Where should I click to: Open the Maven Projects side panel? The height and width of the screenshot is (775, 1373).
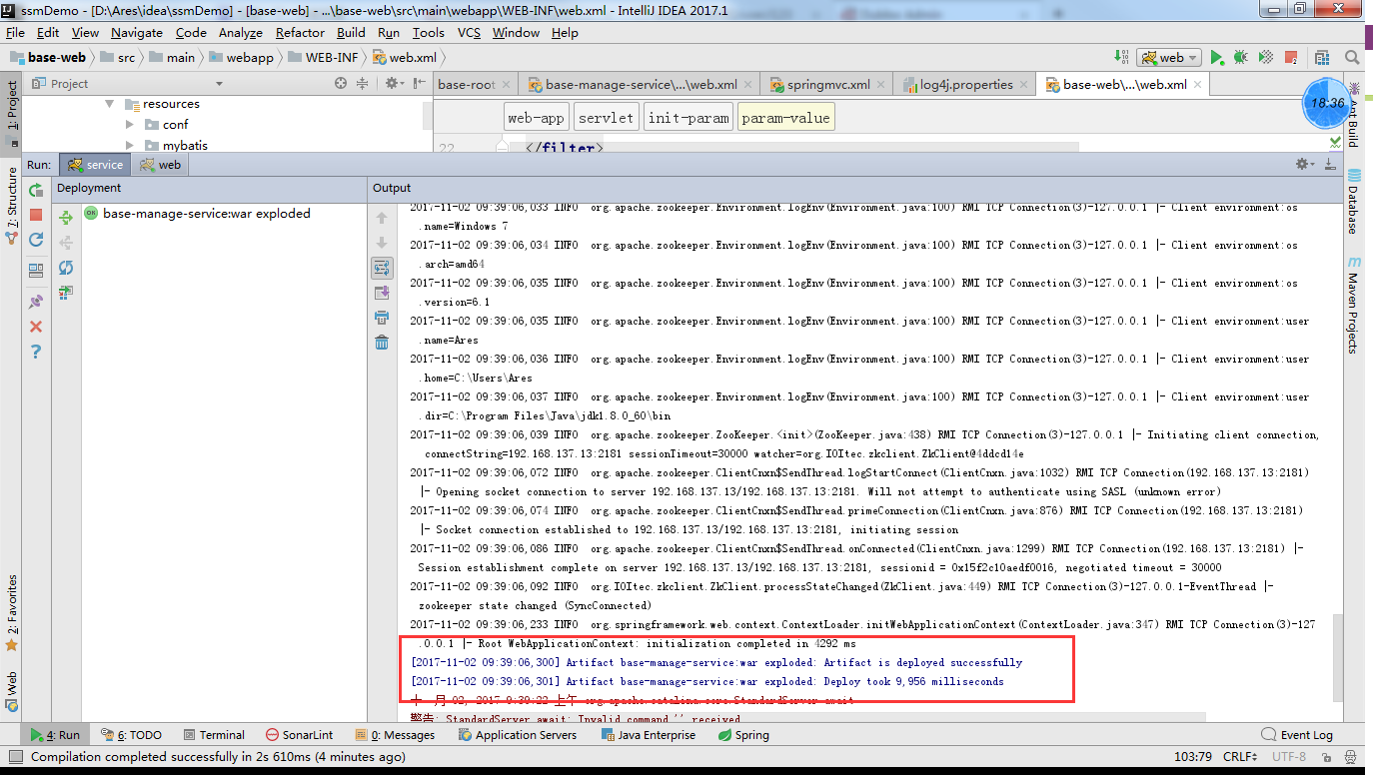(1353, 304)
